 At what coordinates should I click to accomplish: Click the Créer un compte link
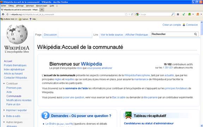click(172, 25)
